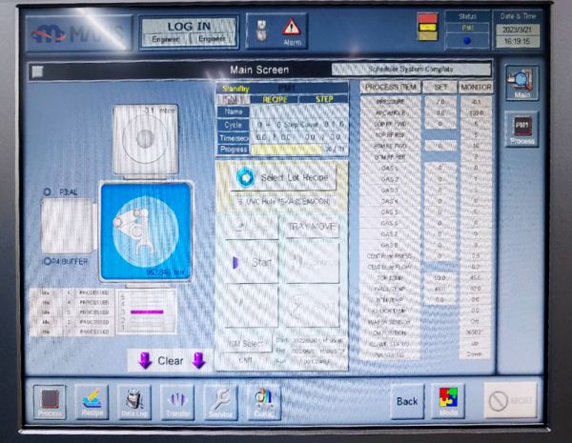This screenshot has width=572, height=443.
Task: Select the PM1 Process icon on right
Action: 521,130
